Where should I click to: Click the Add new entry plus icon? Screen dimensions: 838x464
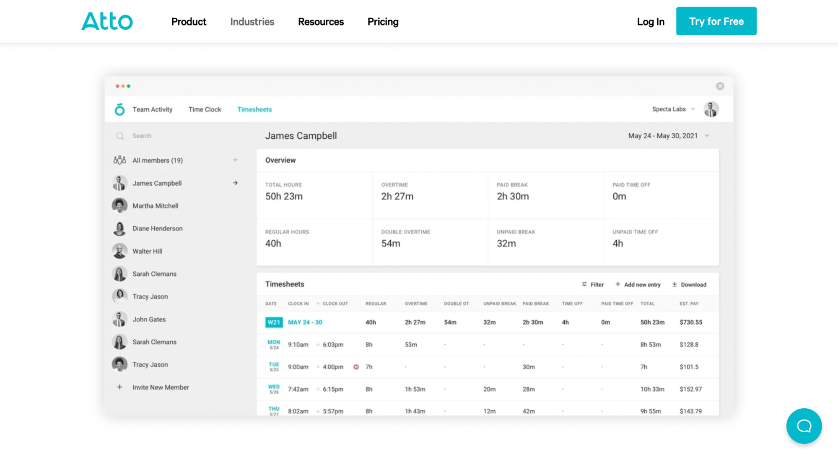coord(617,284)
